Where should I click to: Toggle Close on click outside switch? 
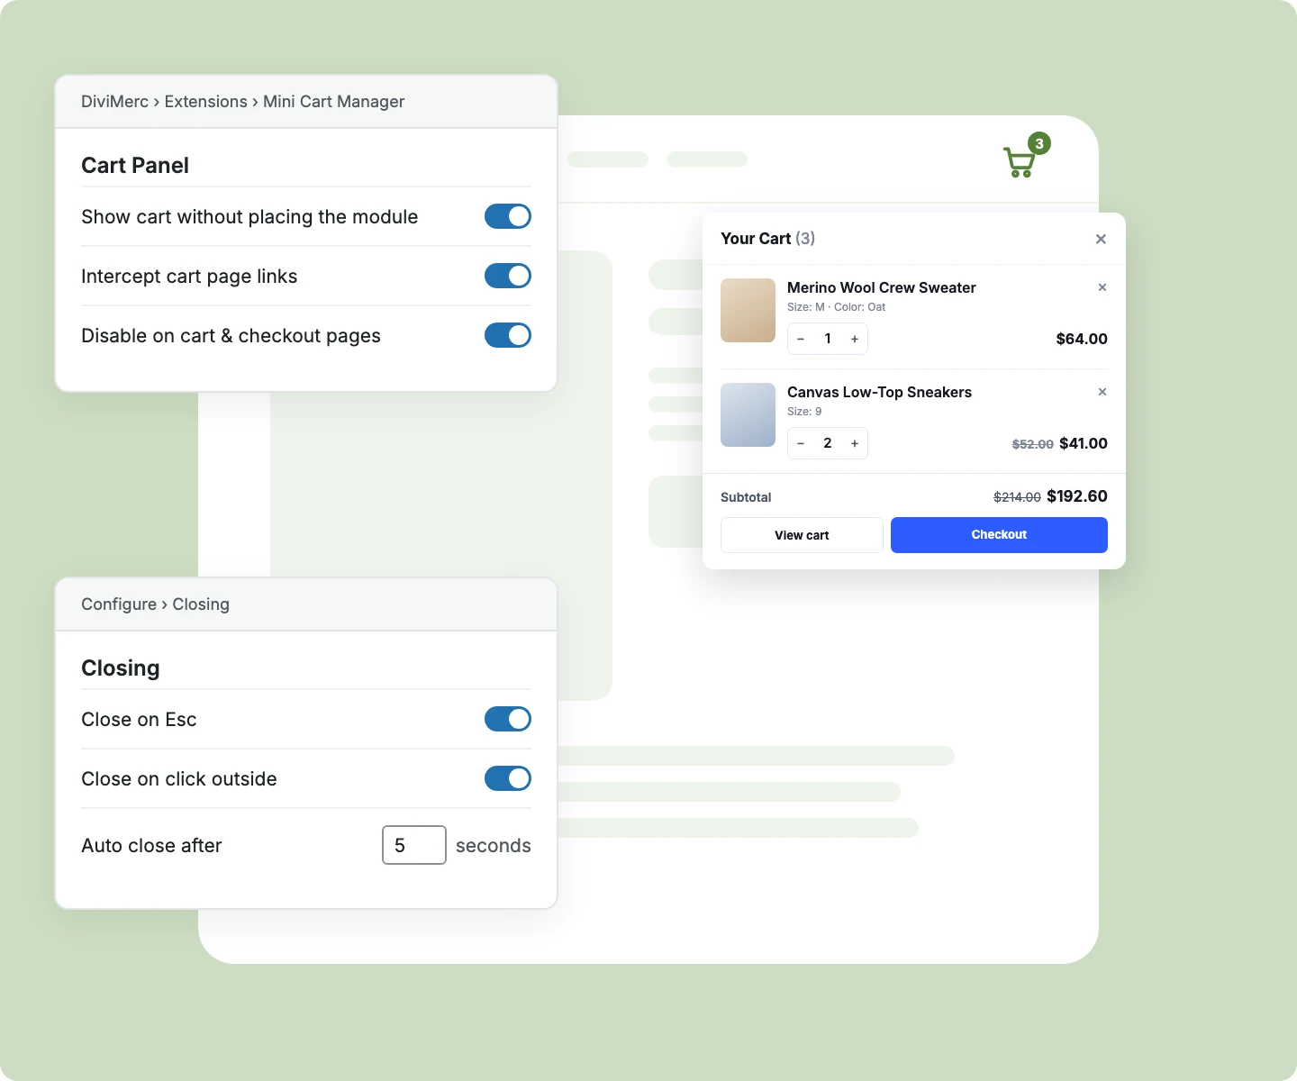[508, 778]
